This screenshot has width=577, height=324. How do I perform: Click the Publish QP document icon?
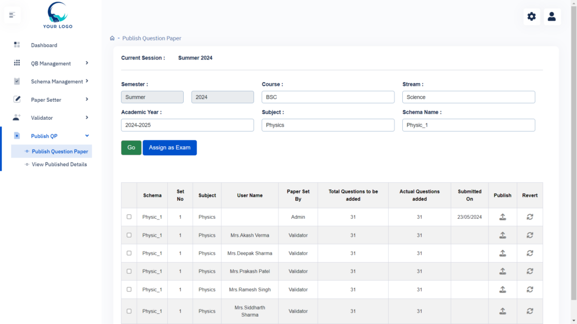(17, 136)
